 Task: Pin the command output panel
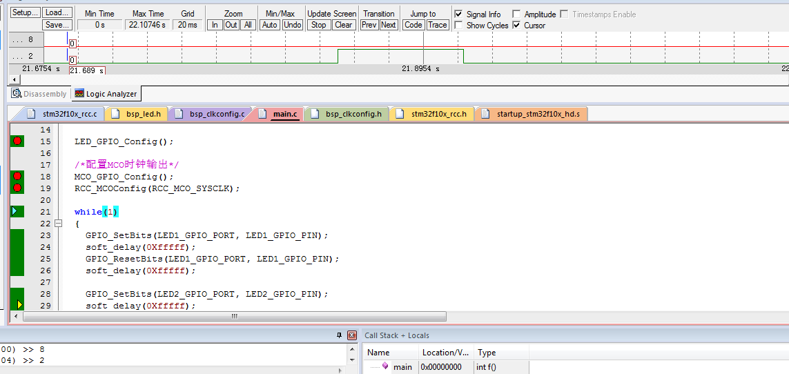(339, 335)
